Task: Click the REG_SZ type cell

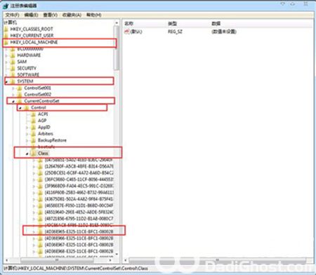Action: (175, 32)
